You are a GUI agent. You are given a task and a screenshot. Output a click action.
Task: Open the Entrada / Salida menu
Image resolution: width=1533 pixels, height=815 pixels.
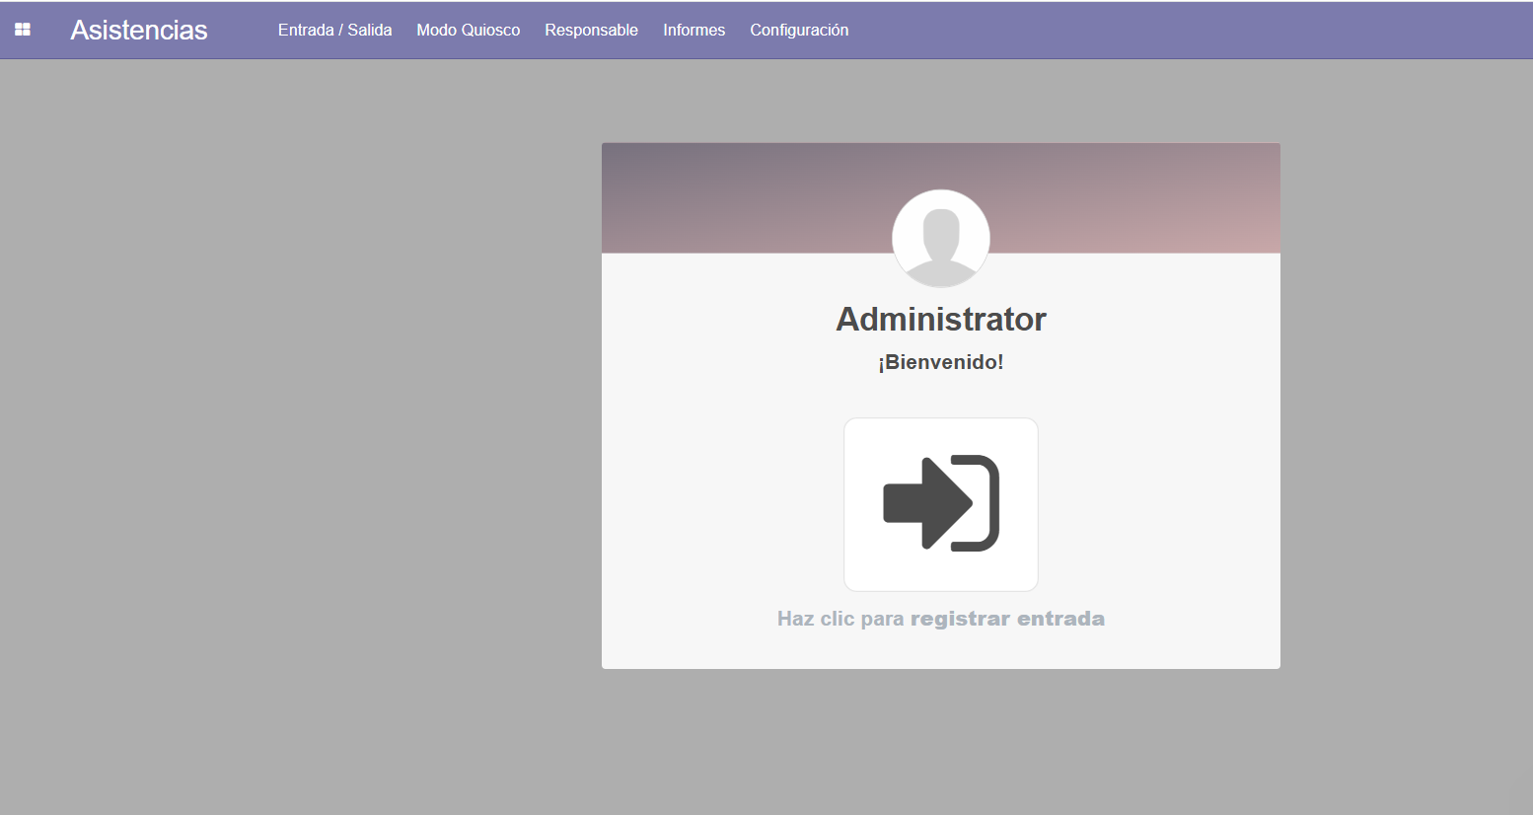click(334, 30)
